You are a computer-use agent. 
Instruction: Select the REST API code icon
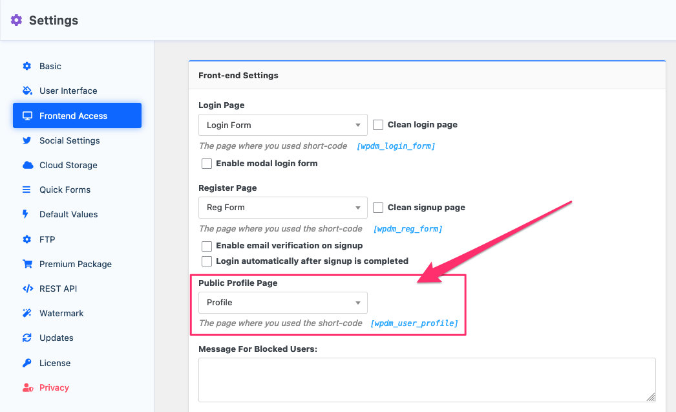click(x=26, y=288)
